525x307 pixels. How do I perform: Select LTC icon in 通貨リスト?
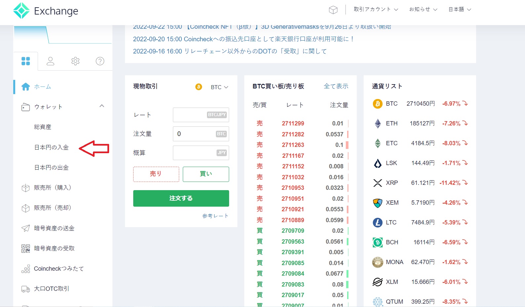coord(378,222)
